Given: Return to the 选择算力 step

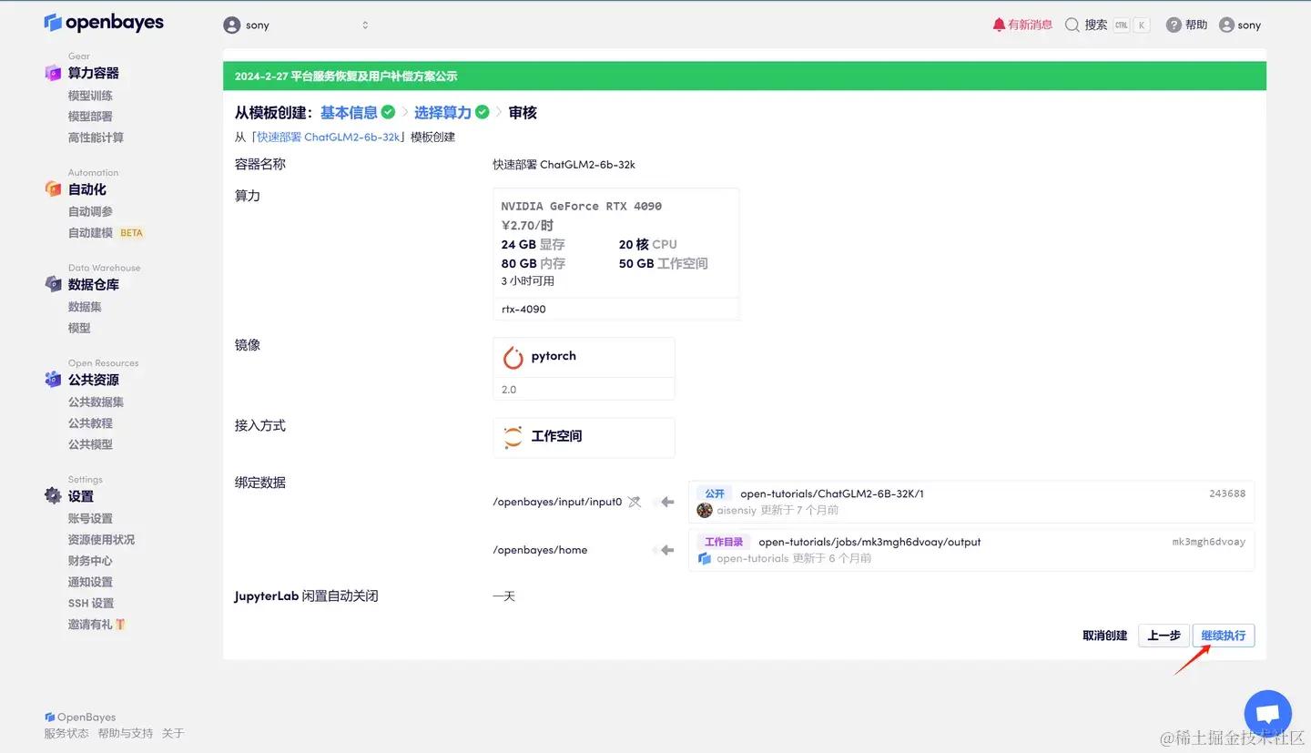Looking at the screenshot, I should (442, 112).
